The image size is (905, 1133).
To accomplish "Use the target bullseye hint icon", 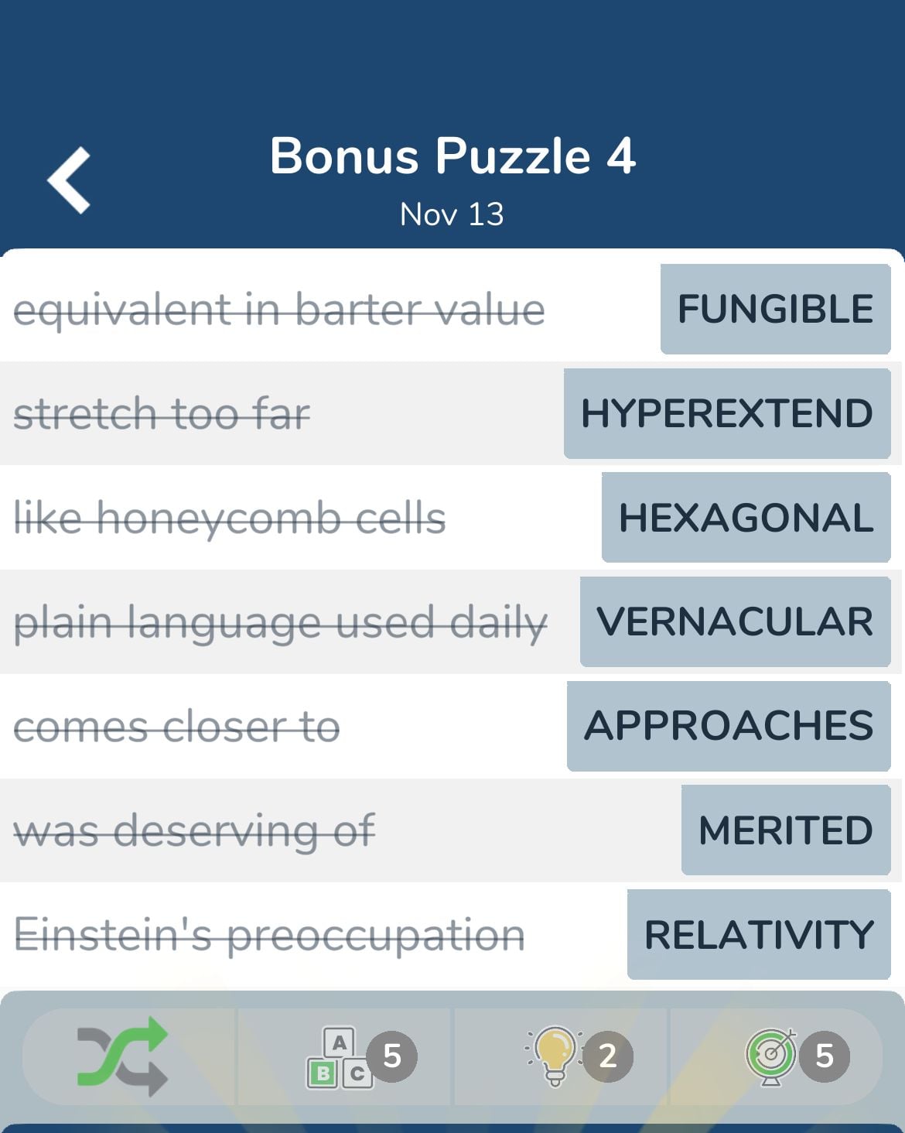I will coord(771,1056).
